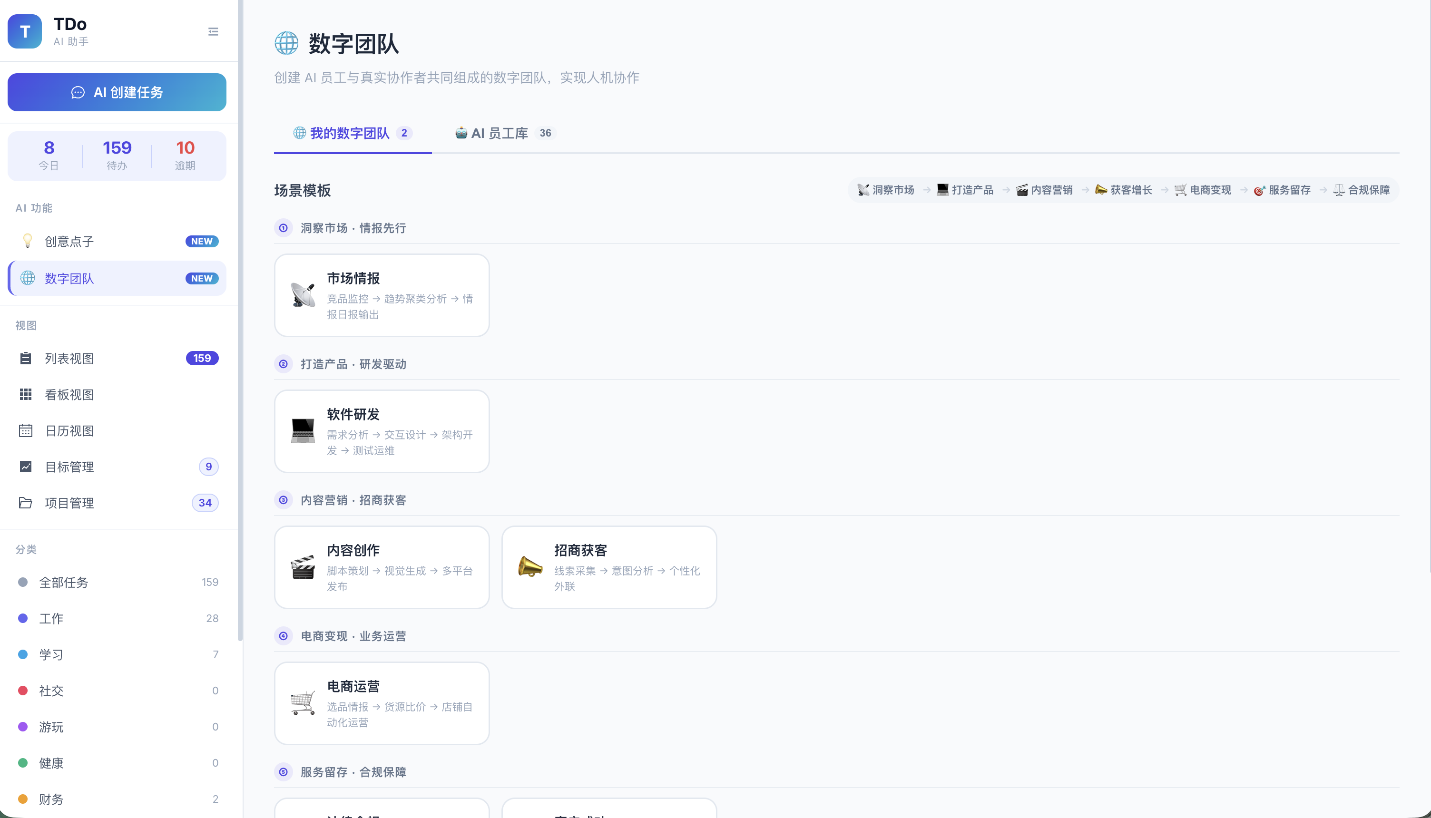This screenshot has width=1431, height=818.
Task: Select 数字团队 in the sidebar
Action: [x=118, y=278]
